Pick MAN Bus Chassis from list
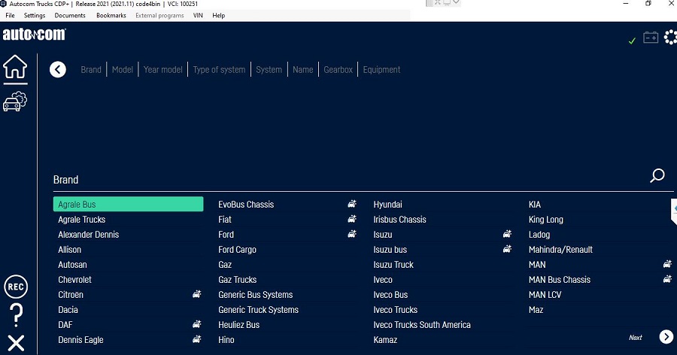This screenshot has height=355, width=677. (559, 280)
